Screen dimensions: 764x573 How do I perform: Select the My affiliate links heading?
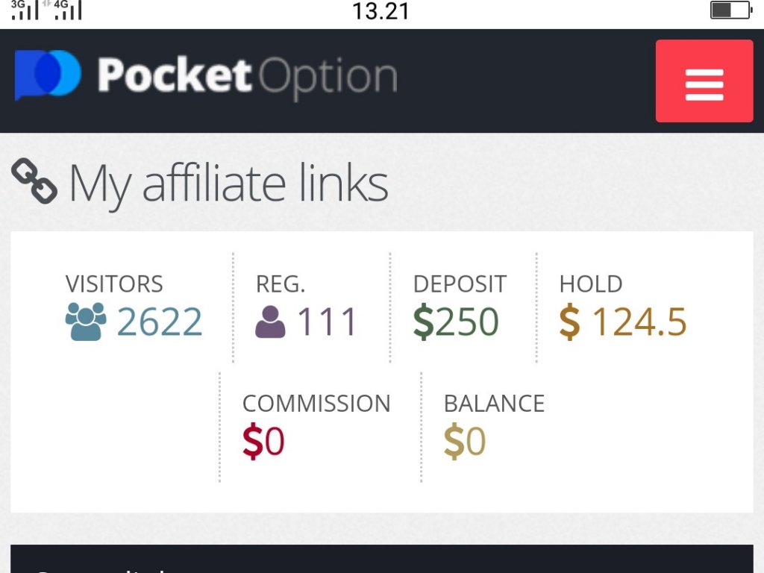pyautogui.click(x=228, y=183)
